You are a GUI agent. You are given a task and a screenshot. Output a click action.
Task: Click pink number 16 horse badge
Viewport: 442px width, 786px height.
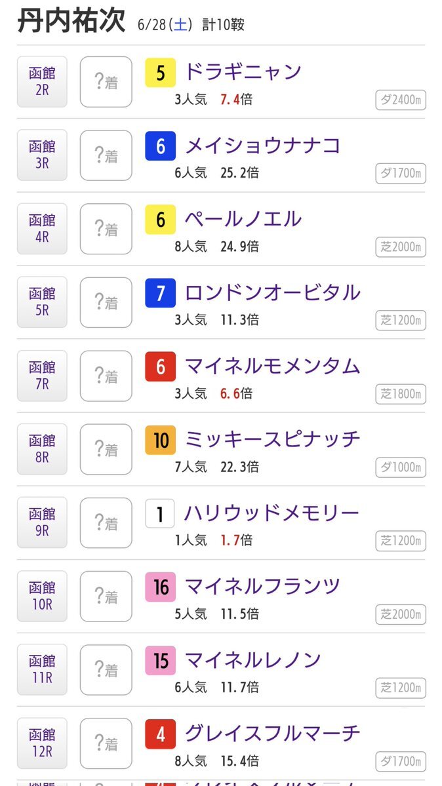coord(161,587)
